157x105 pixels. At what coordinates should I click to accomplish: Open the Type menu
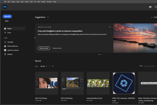tap(22, 2)
